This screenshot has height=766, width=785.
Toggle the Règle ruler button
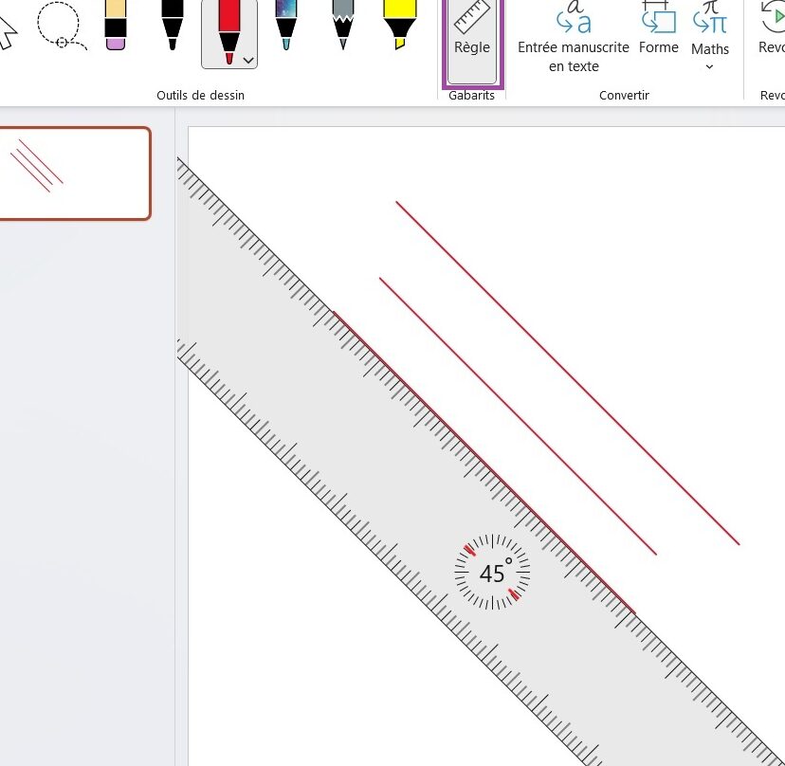[x=472, y=40]
